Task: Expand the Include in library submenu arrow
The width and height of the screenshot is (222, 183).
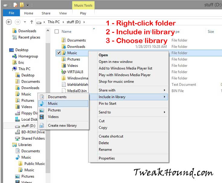Action: click(165, 97)
